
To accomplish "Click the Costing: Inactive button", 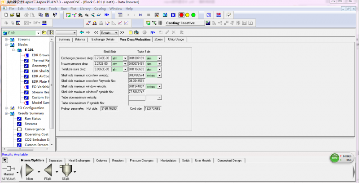I will point(179,23).
